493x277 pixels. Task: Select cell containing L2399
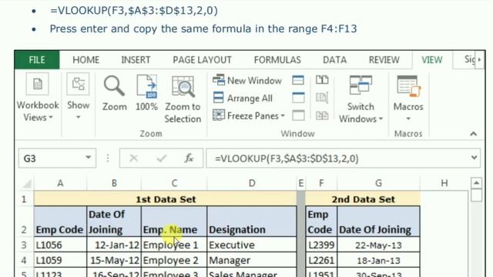[321, 245]
